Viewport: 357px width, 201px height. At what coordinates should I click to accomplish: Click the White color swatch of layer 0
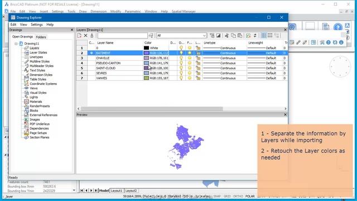coord(146,48)
